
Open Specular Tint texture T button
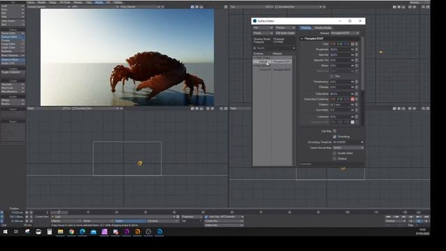356,60
